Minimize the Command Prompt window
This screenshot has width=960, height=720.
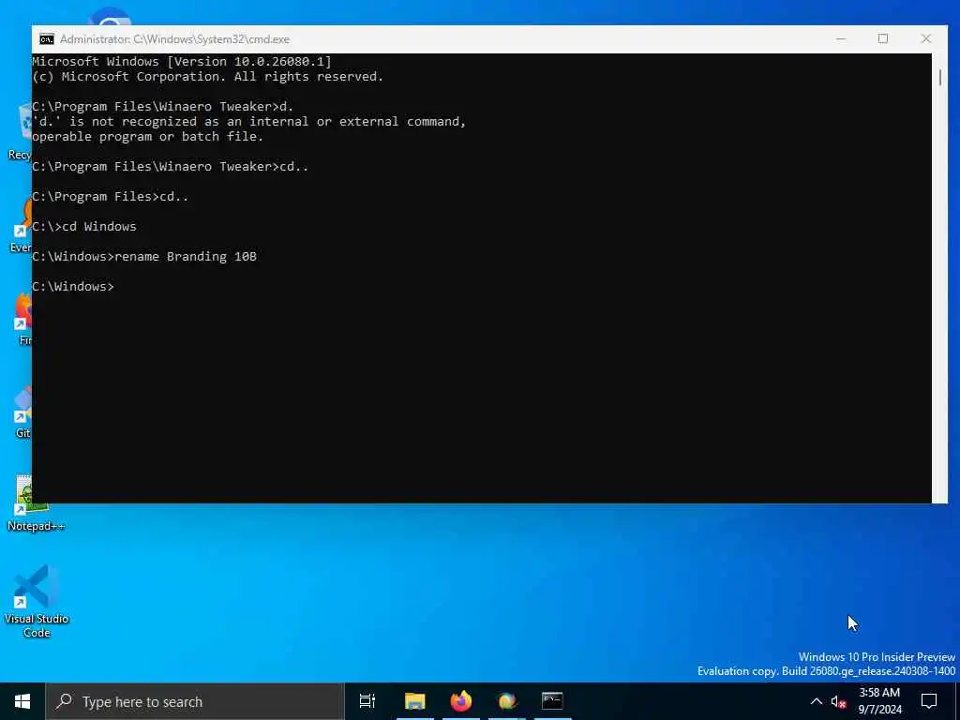(x=841, y=38)
